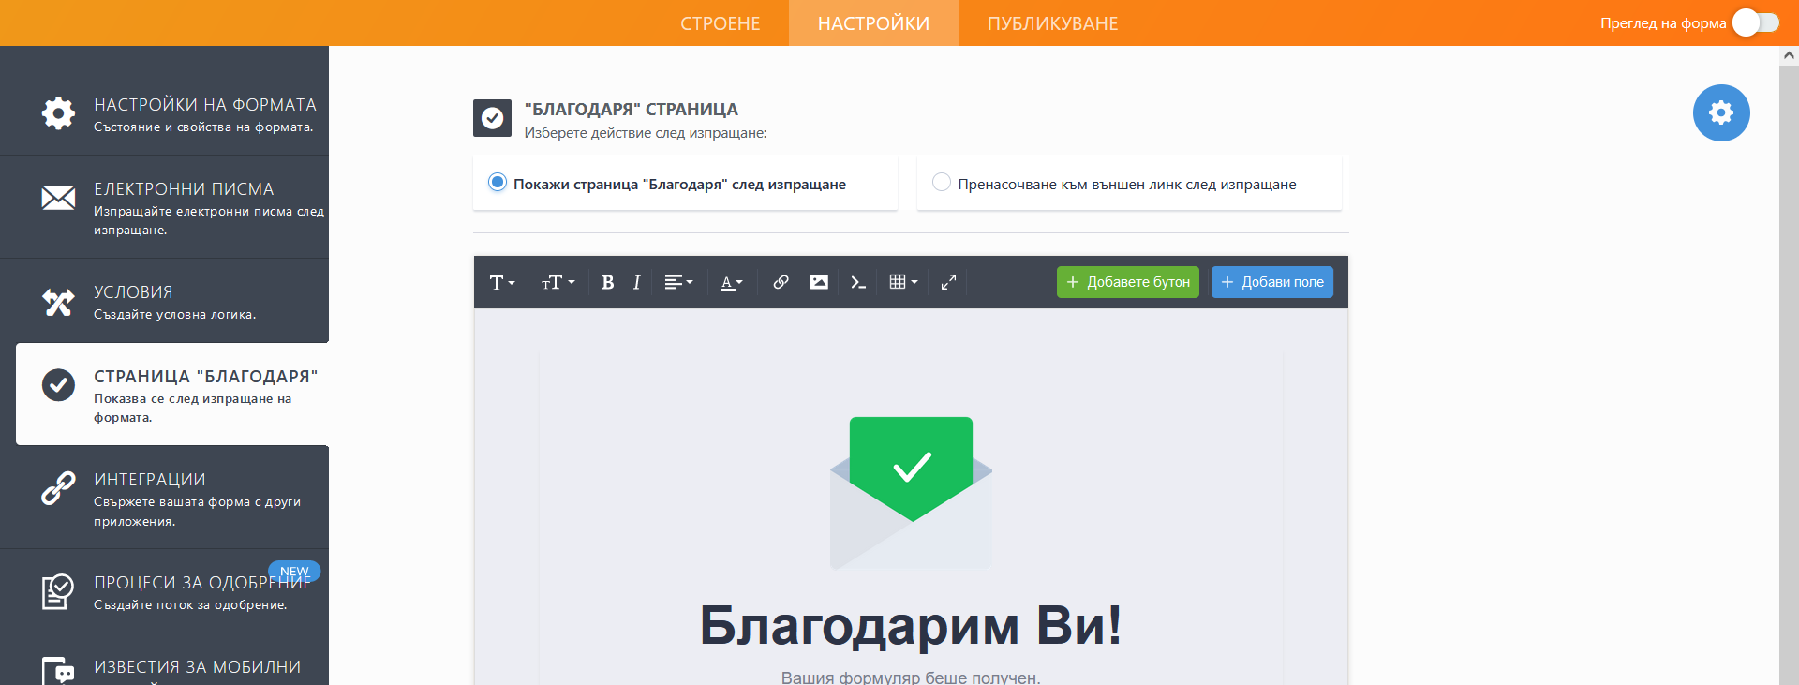Switch to the СТРОЕНЕ tab
Viewport: 1799px width, 685px height.
720,23
